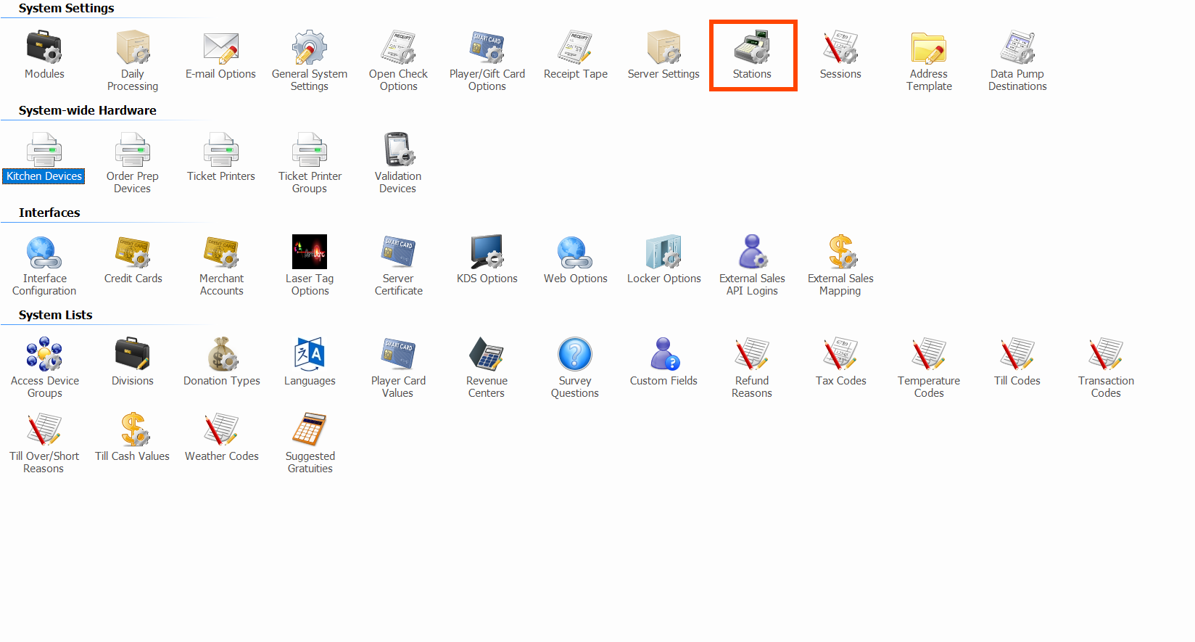1195x642 pixels.
Task: Click the KDS Options monitor icon
Action: [x=487, y=253]
